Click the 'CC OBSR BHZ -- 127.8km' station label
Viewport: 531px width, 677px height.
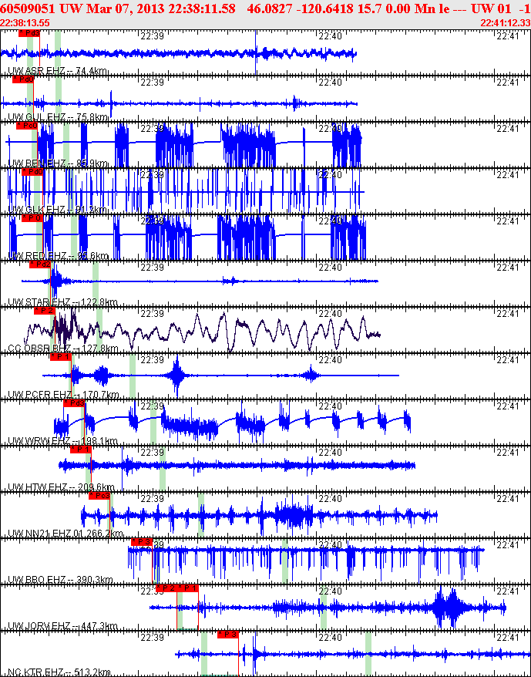click(x=63, y=349)
